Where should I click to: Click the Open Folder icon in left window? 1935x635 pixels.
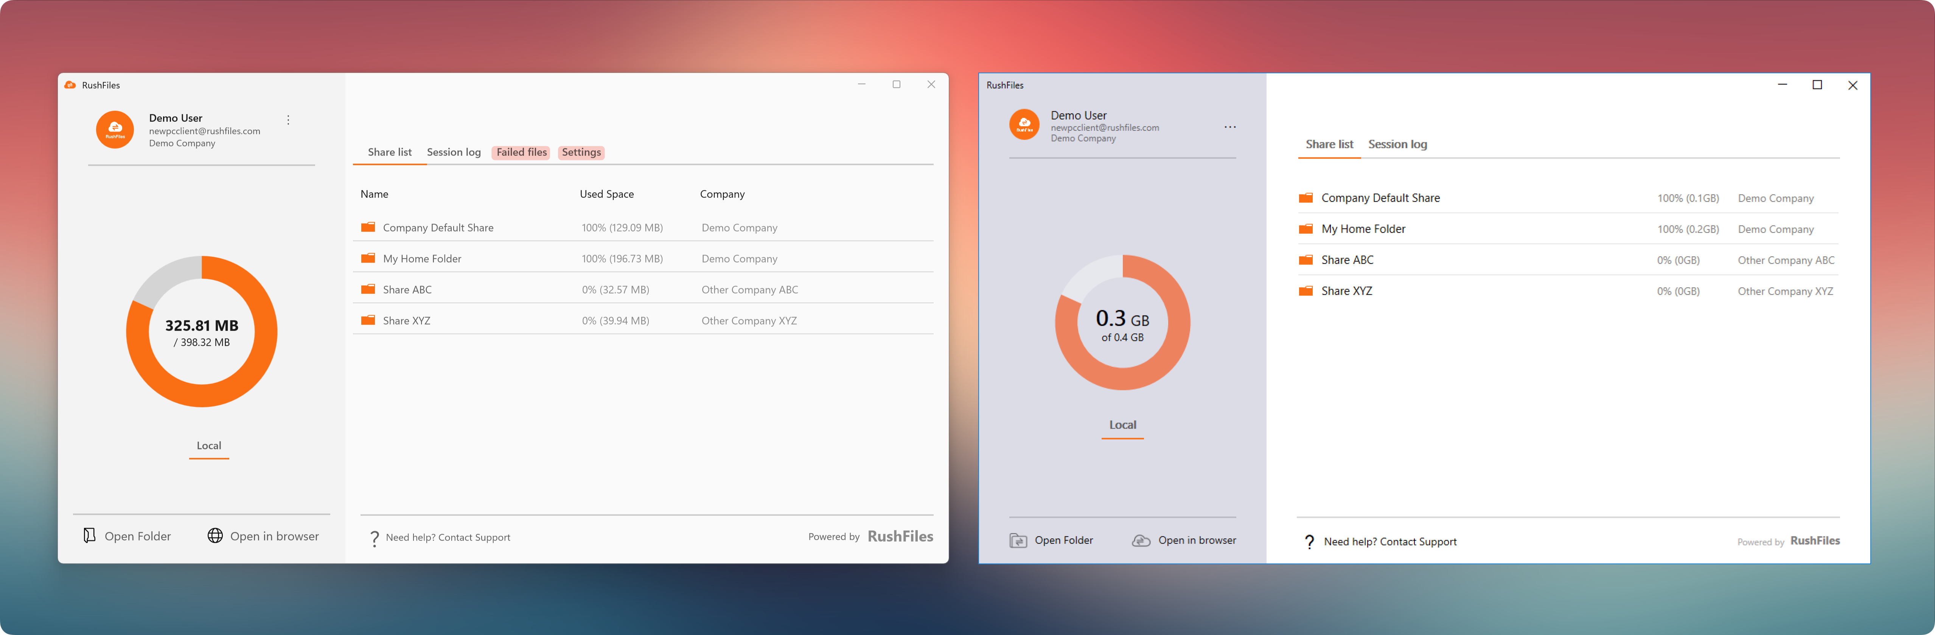pyautogui.click(x=89, y=535)
